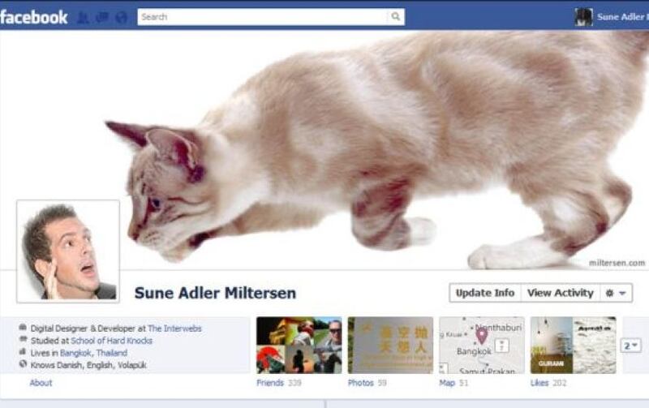Click the Update Info button
Screen dimensions: 649x408
click(x=485, y=293)
